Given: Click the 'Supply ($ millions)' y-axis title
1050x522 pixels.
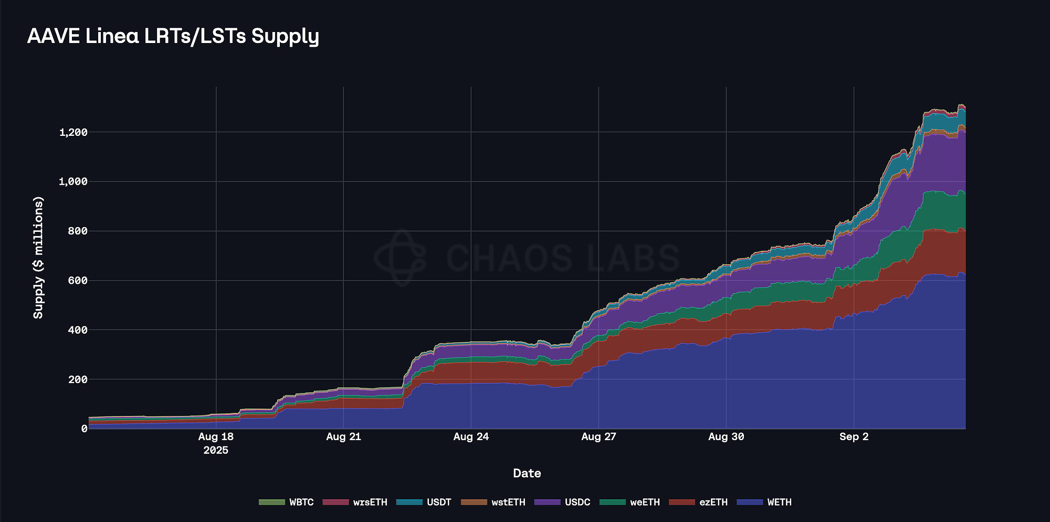Looking at the screenshot, I should tap(38, 258).
